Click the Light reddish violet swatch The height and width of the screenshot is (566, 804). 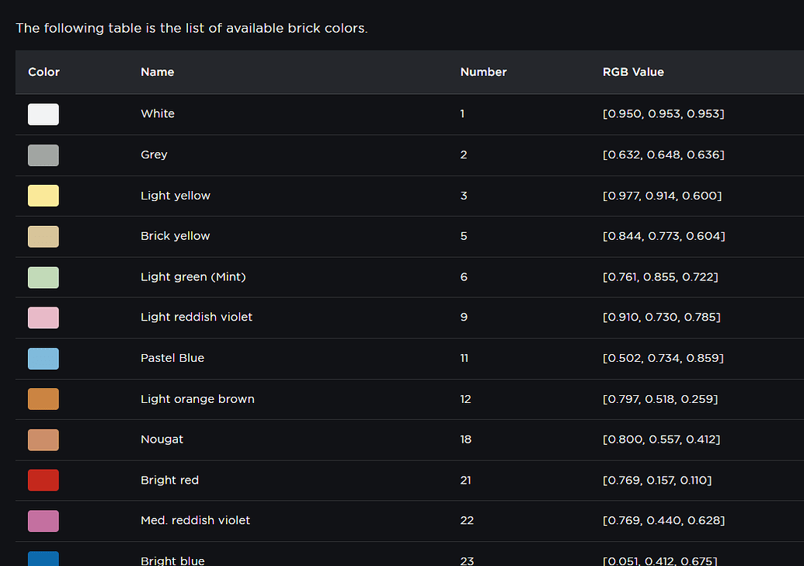43,318
